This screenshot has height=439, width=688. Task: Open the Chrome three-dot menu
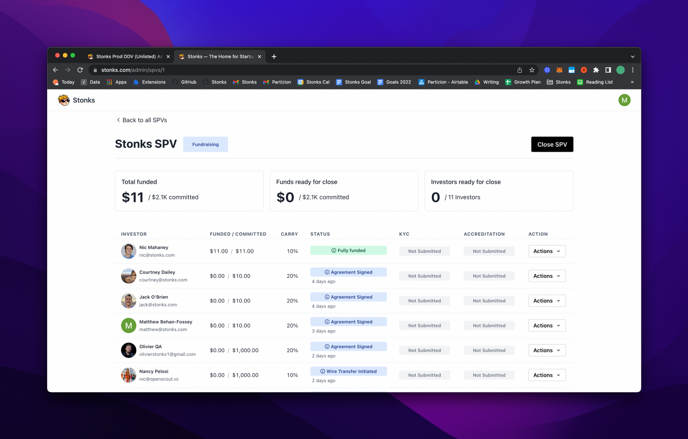point(632,70)
